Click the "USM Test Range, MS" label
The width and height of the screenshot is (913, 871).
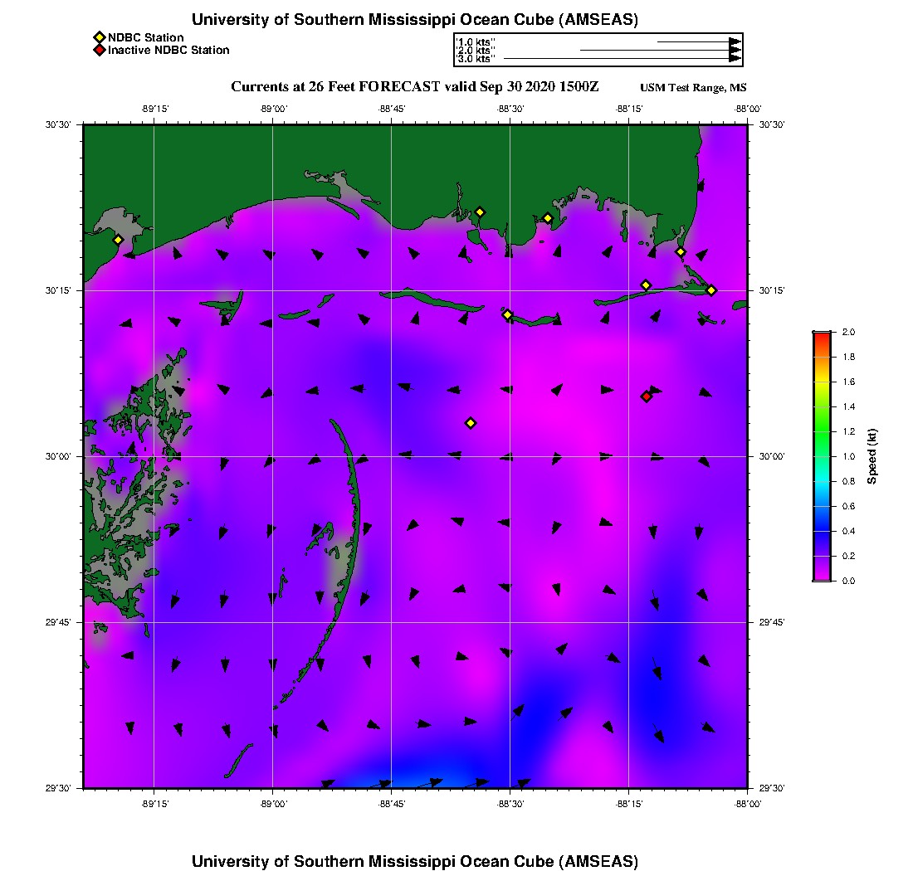693,88
